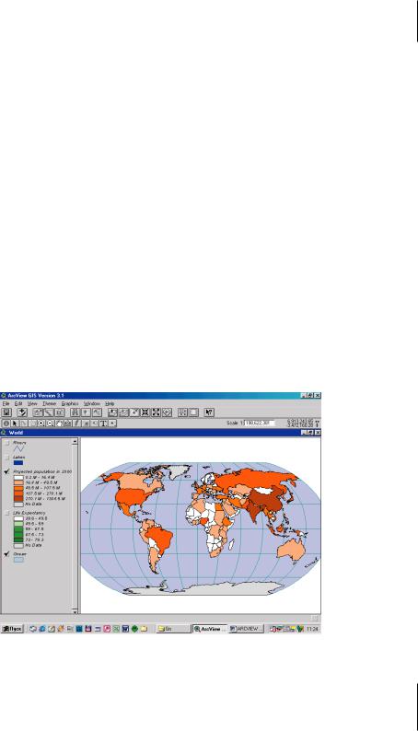418x731 pixels.
Task: Click the Life Expectancy theme title
Action: [x=29, y=513]
